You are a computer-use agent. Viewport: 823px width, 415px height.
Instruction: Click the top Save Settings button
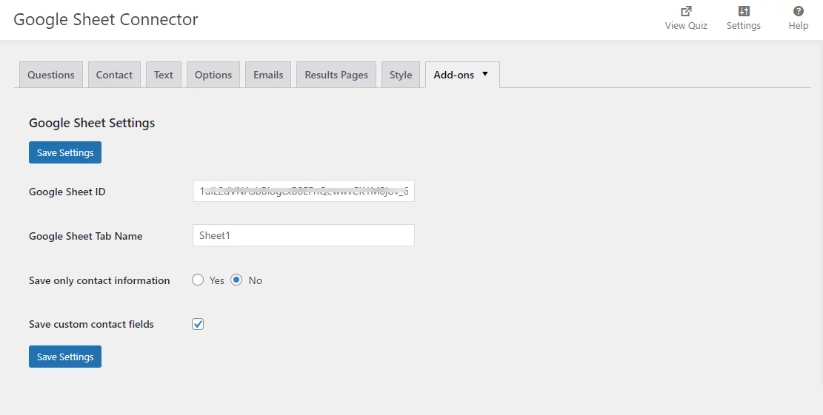(65, 152)
